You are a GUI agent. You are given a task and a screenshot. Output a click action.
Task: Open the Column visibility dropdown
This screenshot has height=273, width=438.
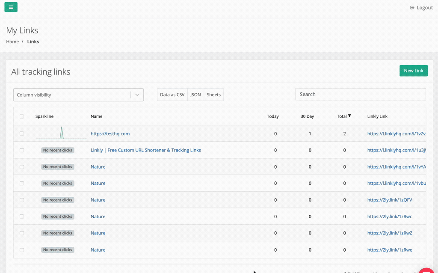pyautogui.click(x=78, y=94)
